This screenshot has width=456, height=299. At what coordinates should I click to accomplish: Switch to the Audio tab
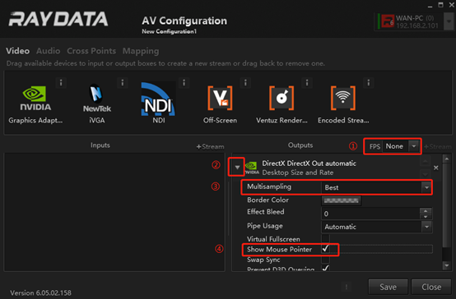click(49, 51)
